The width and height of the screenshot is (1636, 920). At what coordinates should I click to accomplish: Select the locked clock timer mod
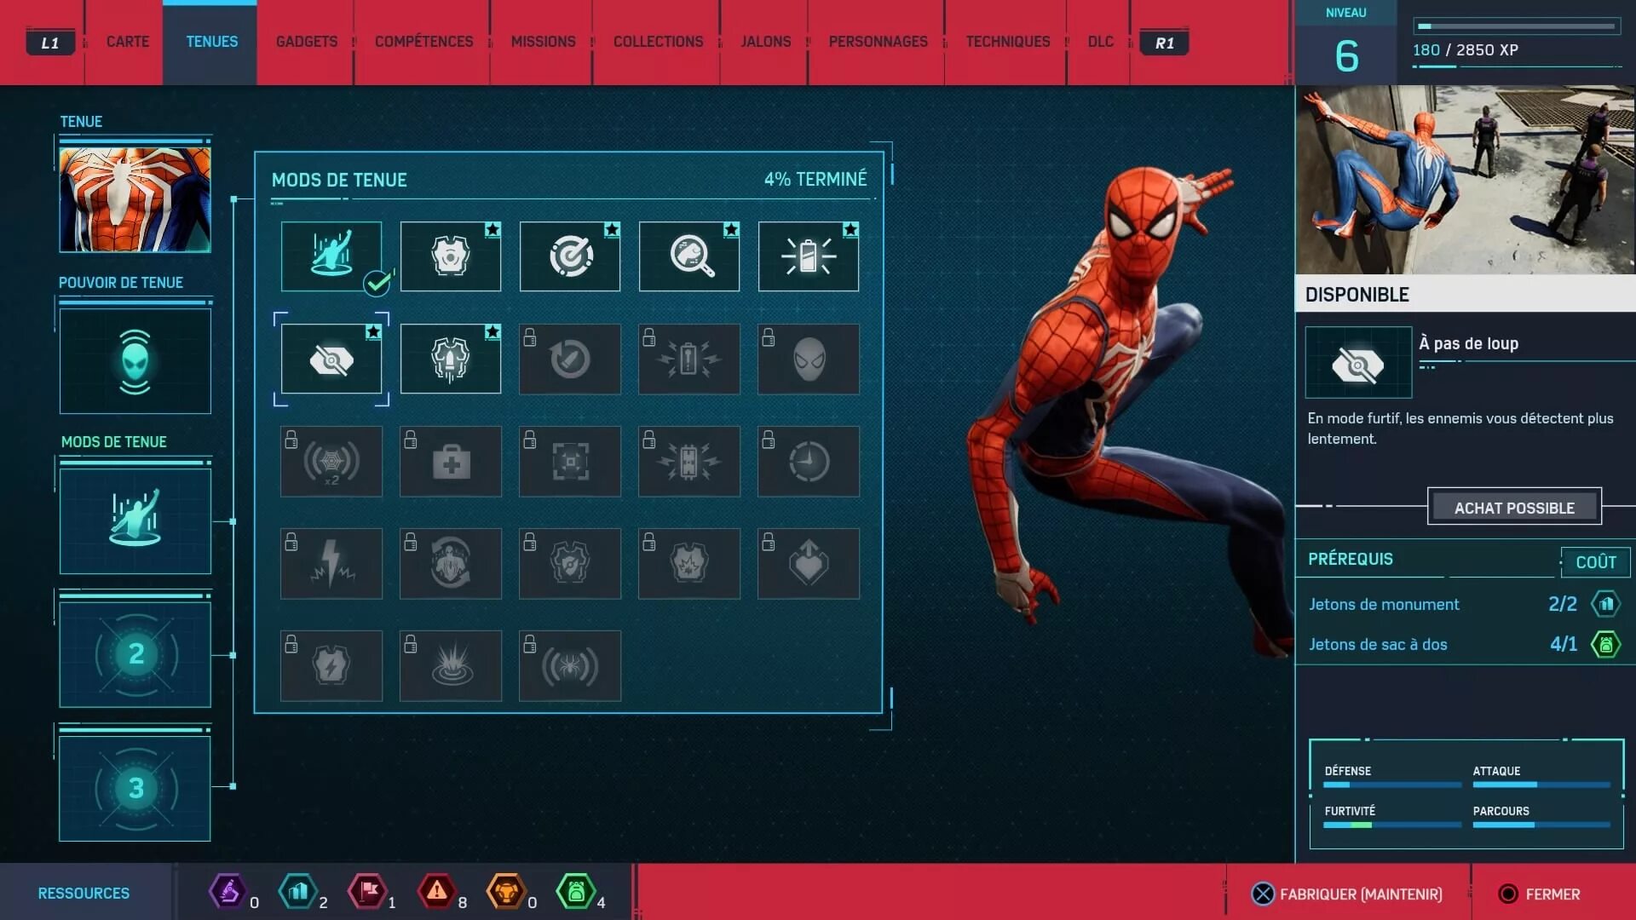(808, 462)
